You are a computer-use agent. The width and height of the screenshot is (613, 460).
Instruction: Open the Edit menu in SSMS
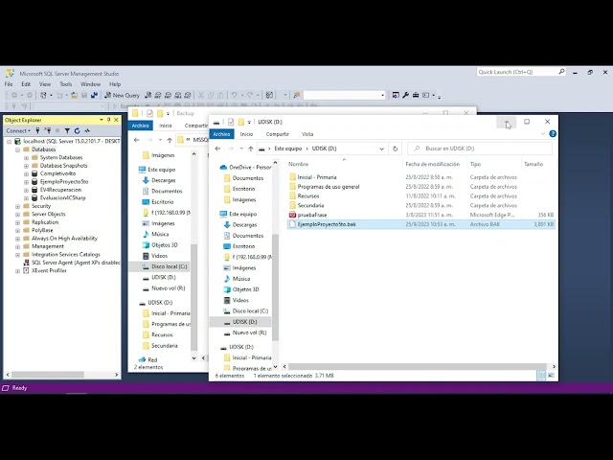(26, 84)
